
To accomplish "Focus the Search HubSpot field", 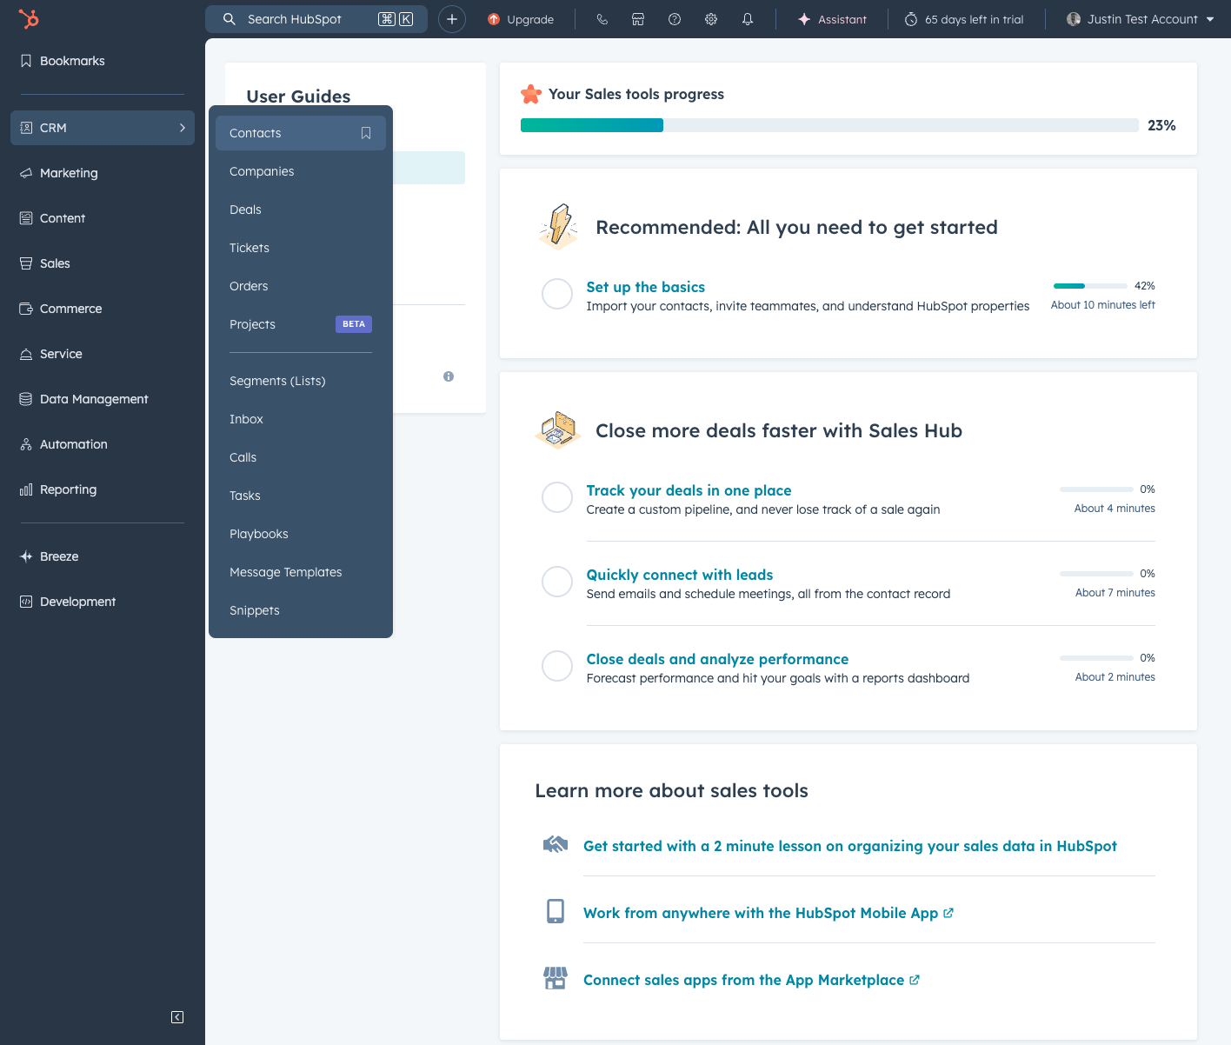I will point(316,19).
